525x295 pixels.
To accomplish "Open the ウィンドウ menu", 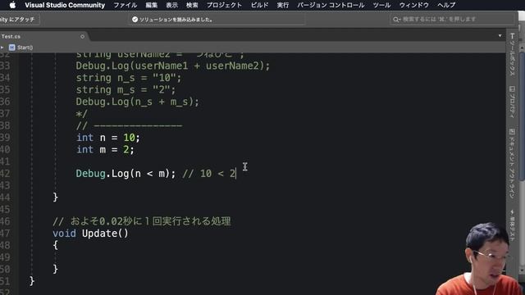I will 413,5.
